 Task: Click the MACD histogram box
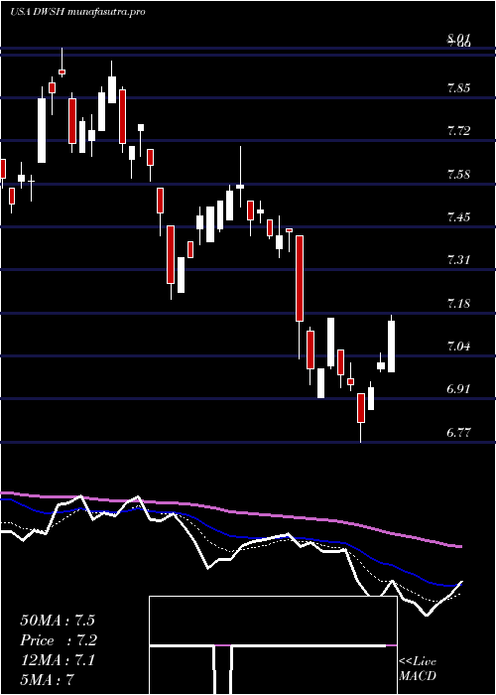pos(273,645)
